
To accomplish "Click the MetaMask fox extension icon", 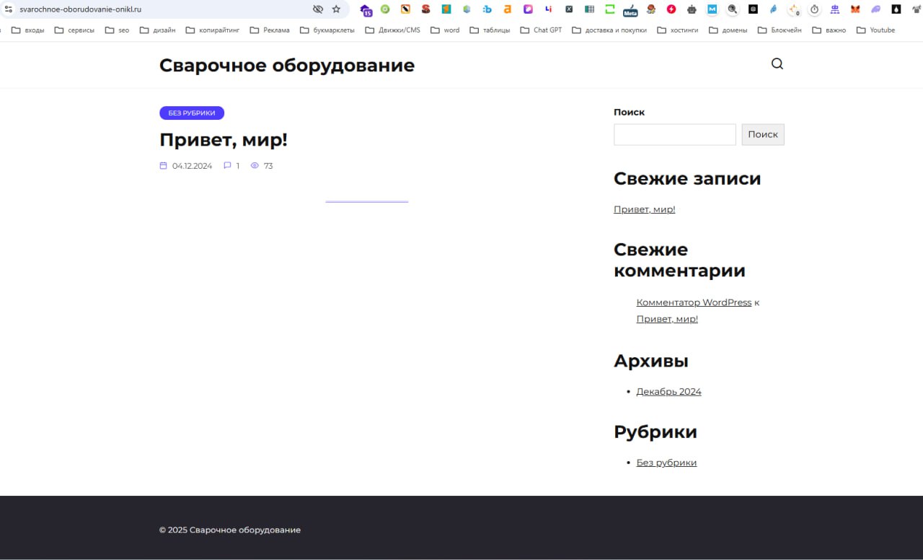I will (855, 9).
